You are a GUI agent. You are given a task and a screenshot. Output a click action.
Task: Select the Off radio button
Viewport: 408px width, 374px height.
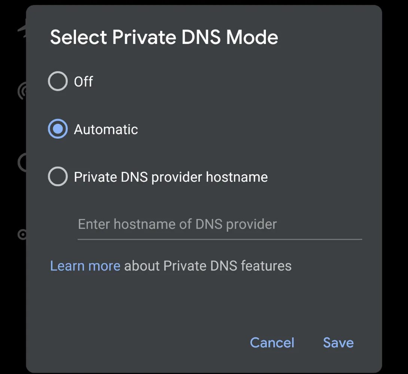point(58,82)
